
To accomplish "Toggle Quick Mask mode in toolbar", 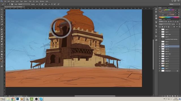I will (x=2, y=64).
